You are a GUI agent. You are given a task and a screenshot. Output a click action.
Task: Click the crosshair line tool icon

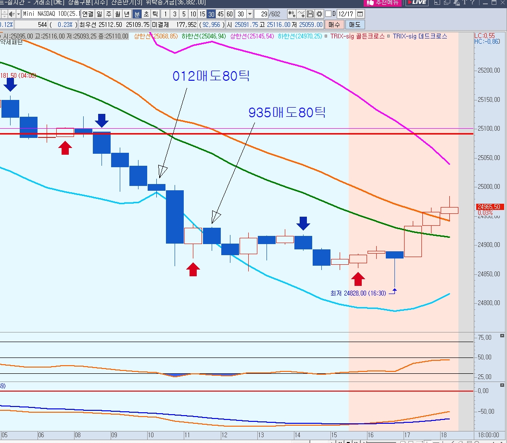pyautogui.click(x=301, y=14)
